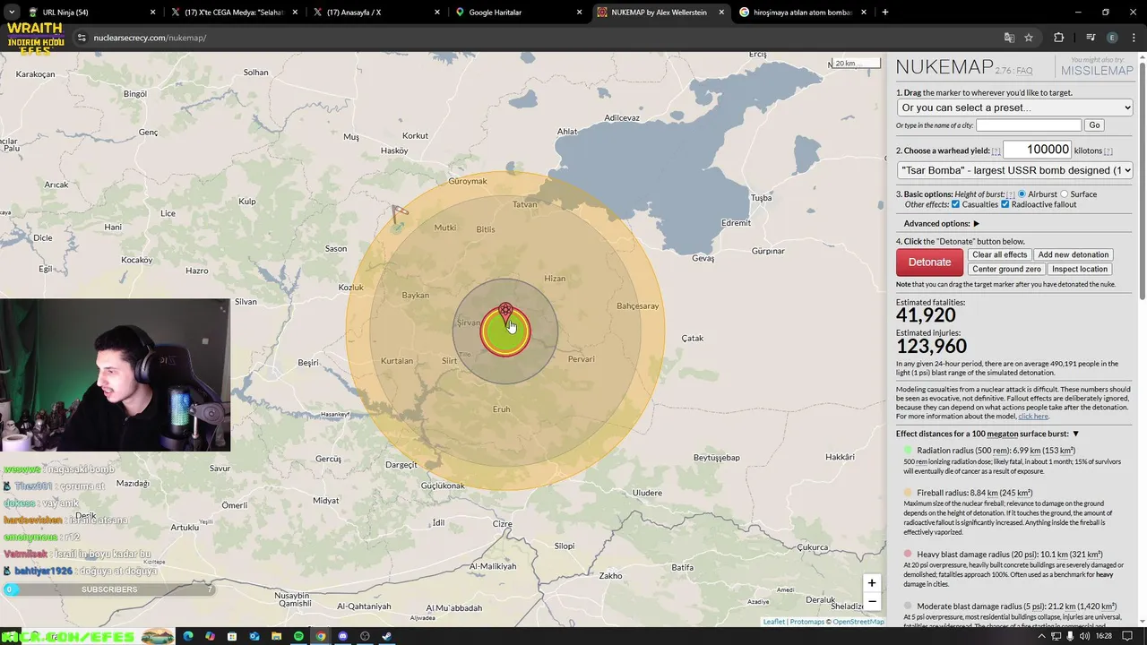Open the location preset dropdown

tap(1014, 107)
